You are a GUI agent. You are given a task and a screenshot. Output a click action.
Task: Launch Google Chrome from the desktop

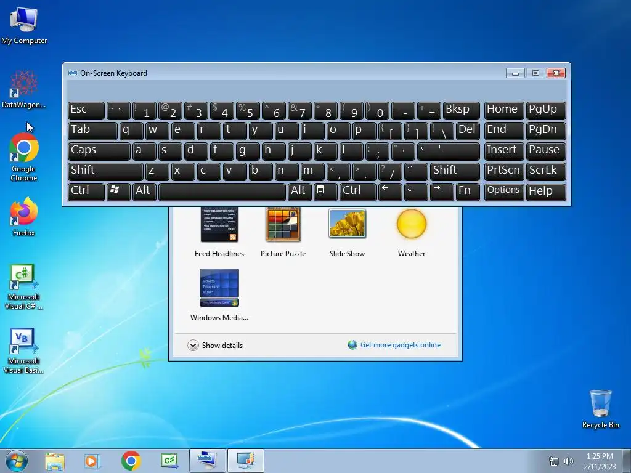coord(24,158)
